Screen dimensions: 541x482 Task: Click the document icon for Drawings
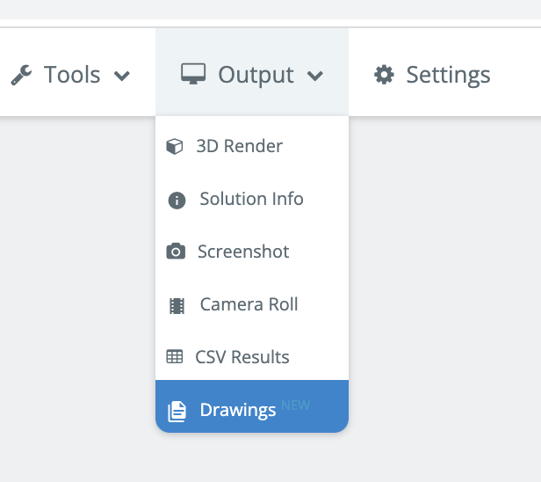pyautogui.click(x=177, y=411)
